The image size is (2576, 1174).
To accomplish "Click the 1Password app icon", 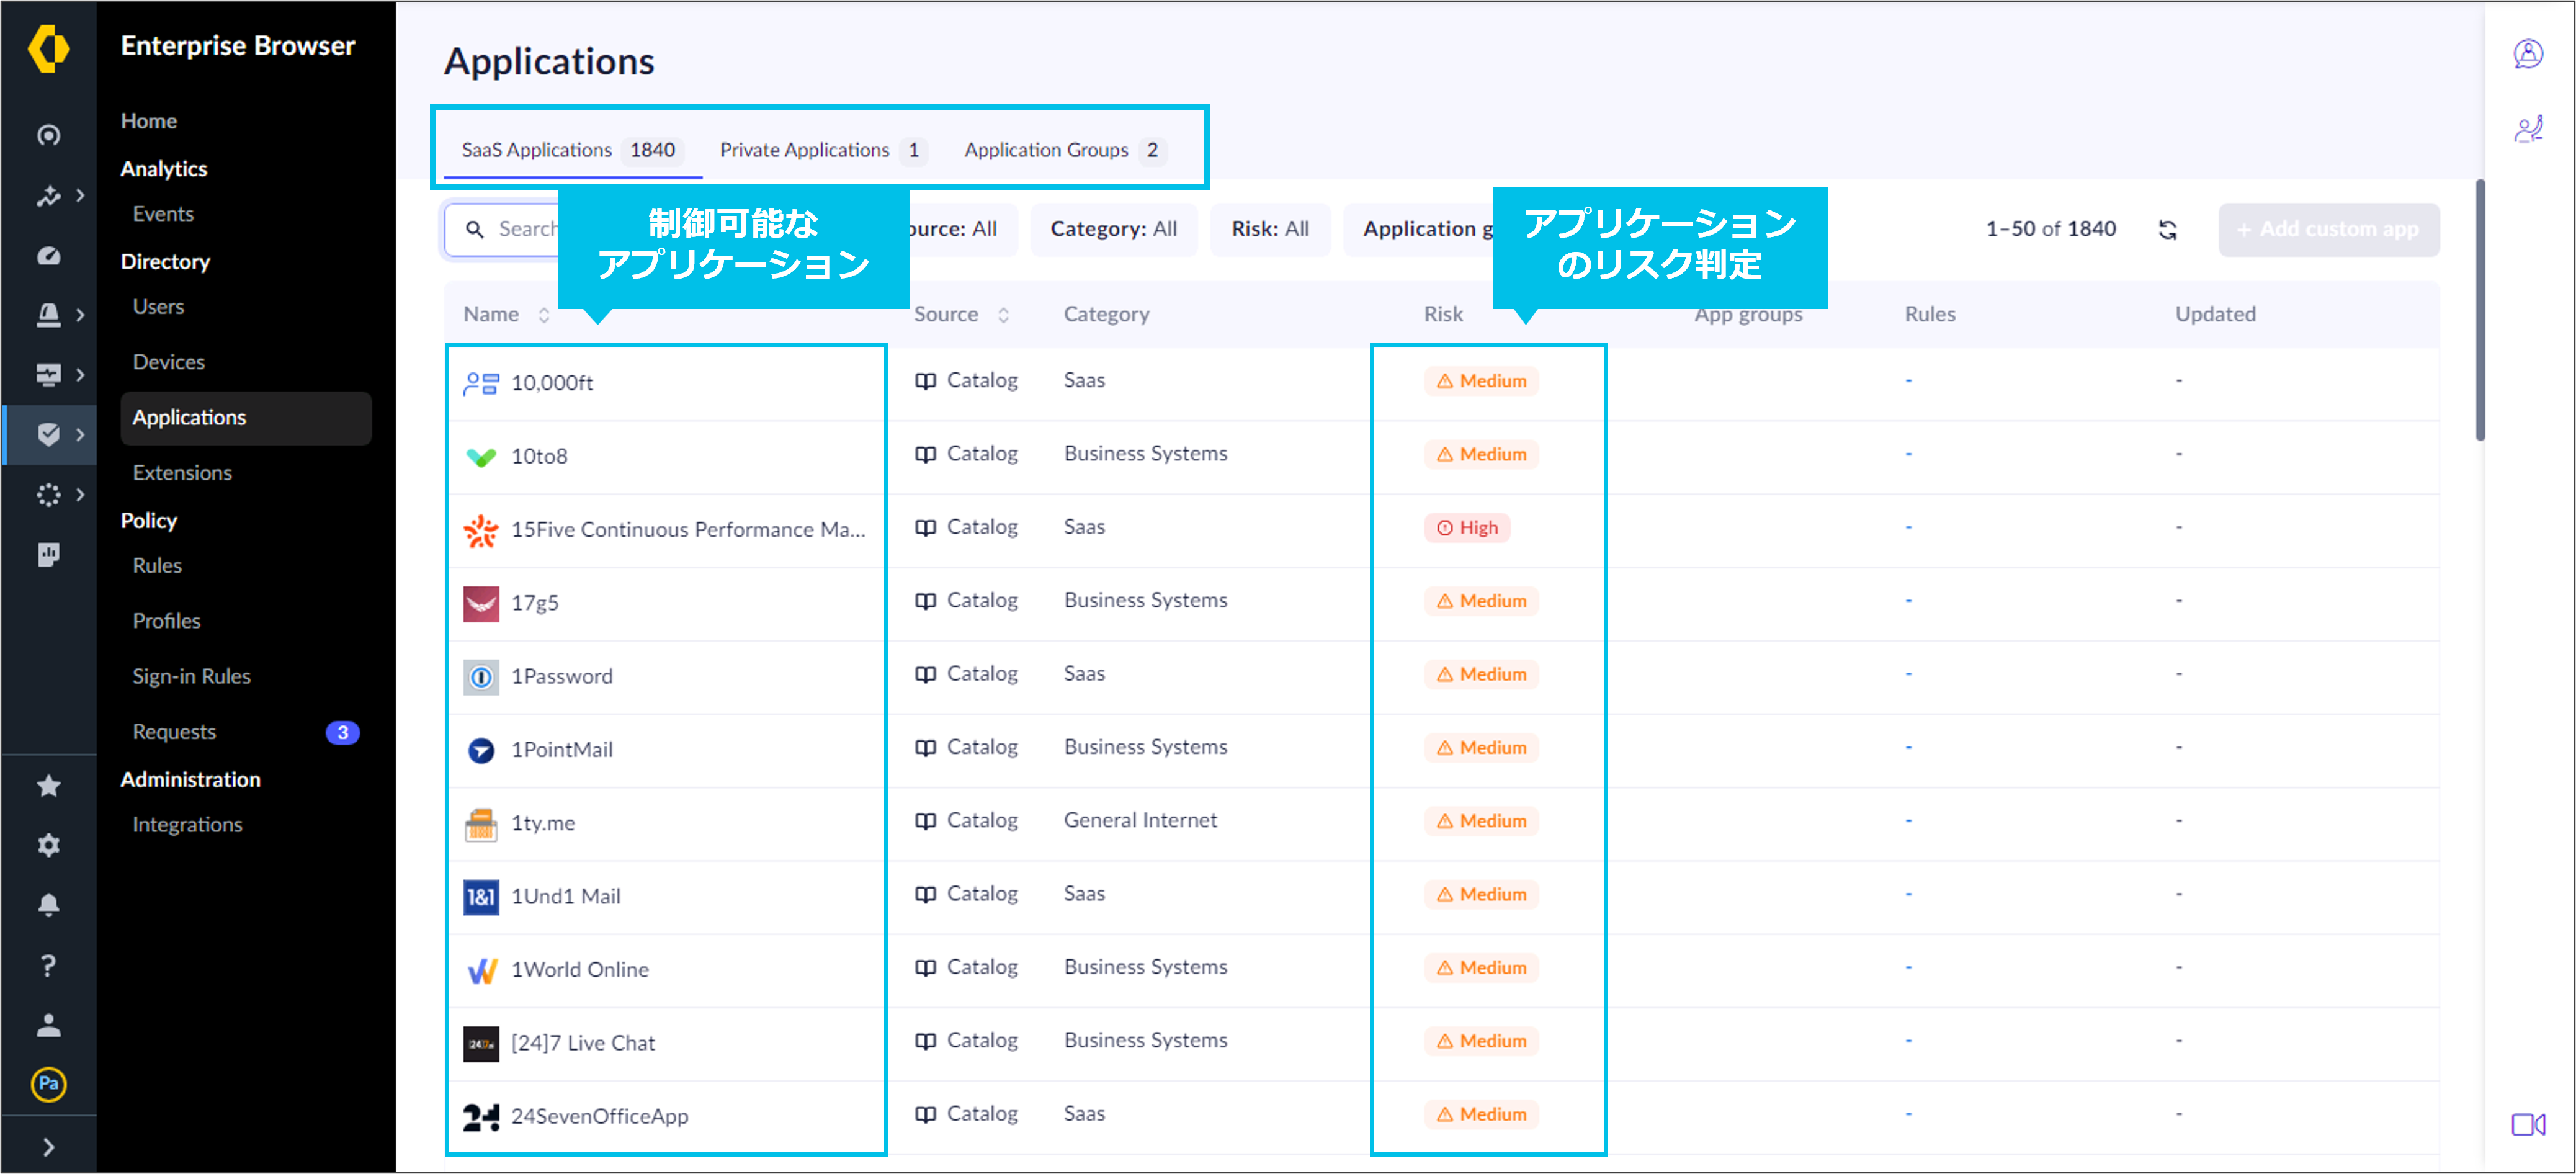I will tap(481, 677).
